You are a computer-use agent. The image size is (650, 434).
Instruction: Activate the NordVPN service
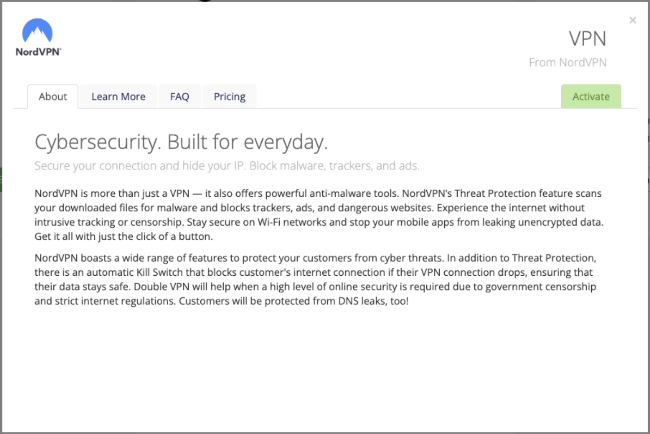click(591, 96)
